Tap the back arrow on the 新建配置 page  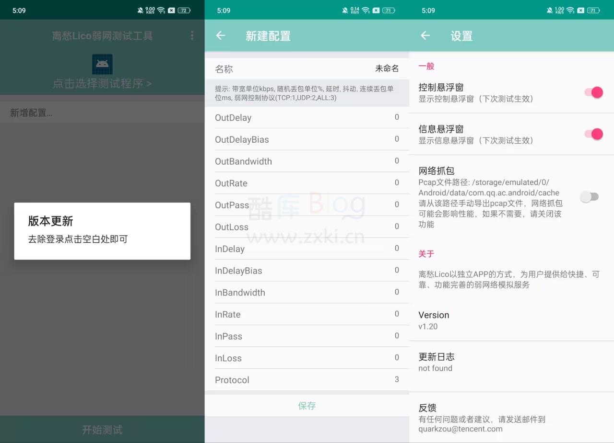click(x=220, y=35)
